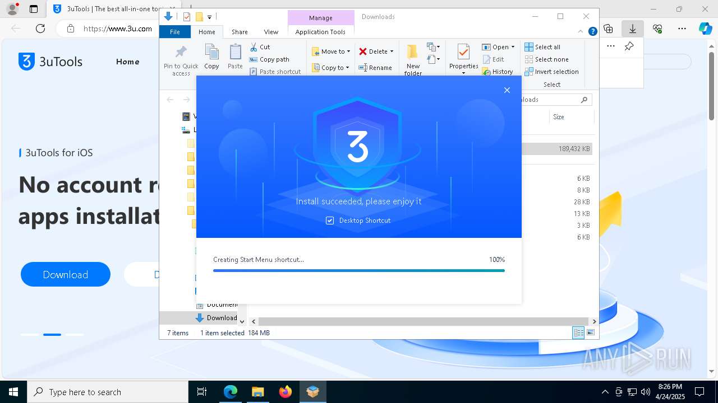Open the Copilot icon in Edge
The image size is (718, 403).
pyautogui.click(x=705, y=29)
